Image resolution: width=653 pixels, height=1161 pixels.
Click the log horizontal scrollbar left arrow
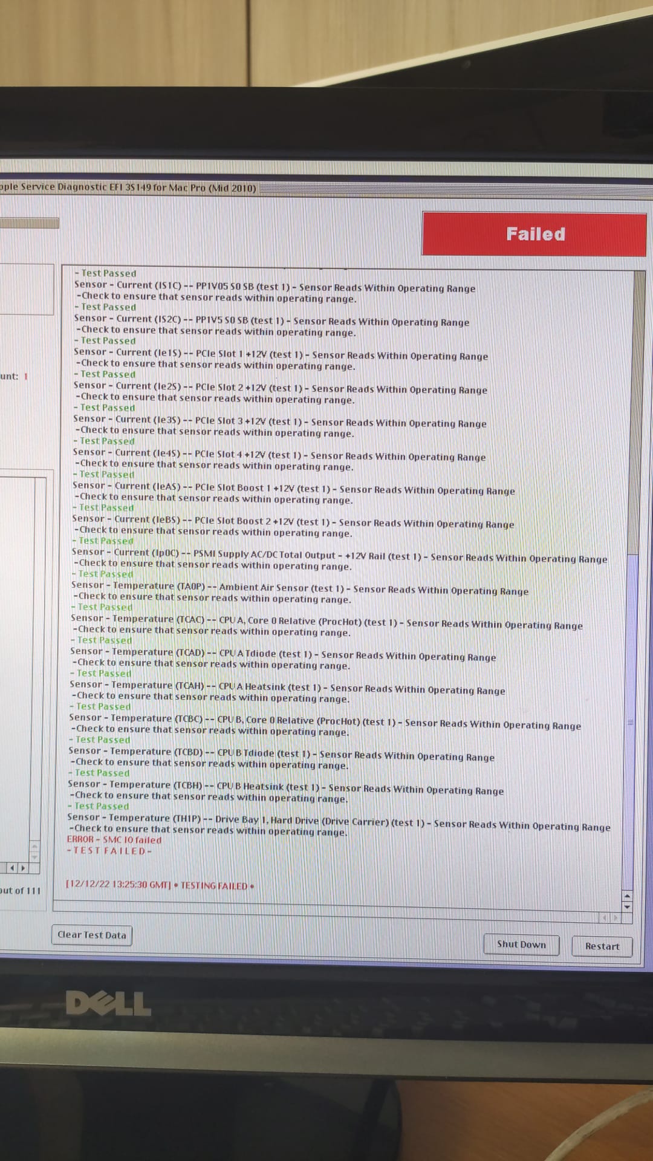point(604,918)
